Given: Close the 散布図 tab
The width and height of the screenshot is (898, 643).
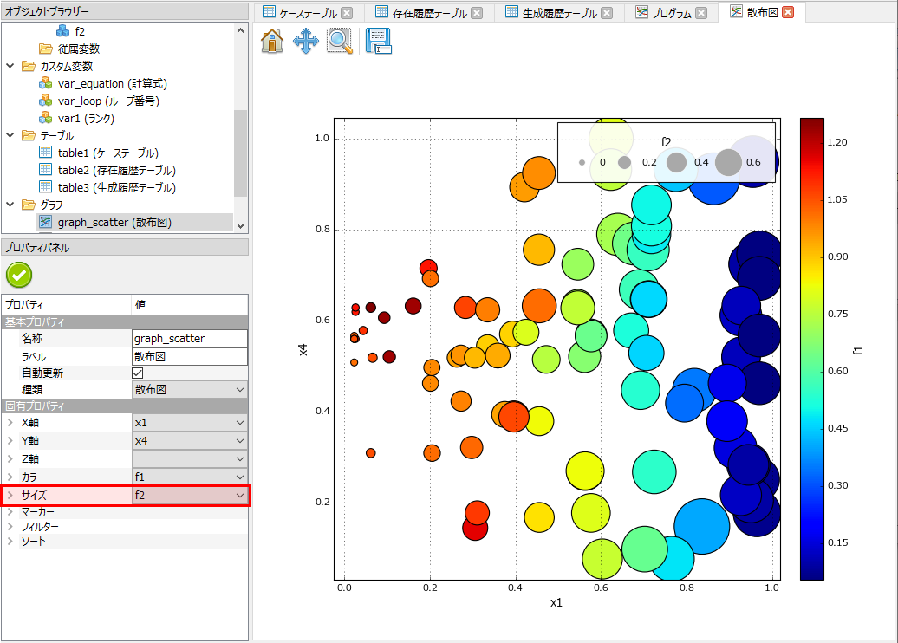Looking at the screenshot, I should point(787,13).
